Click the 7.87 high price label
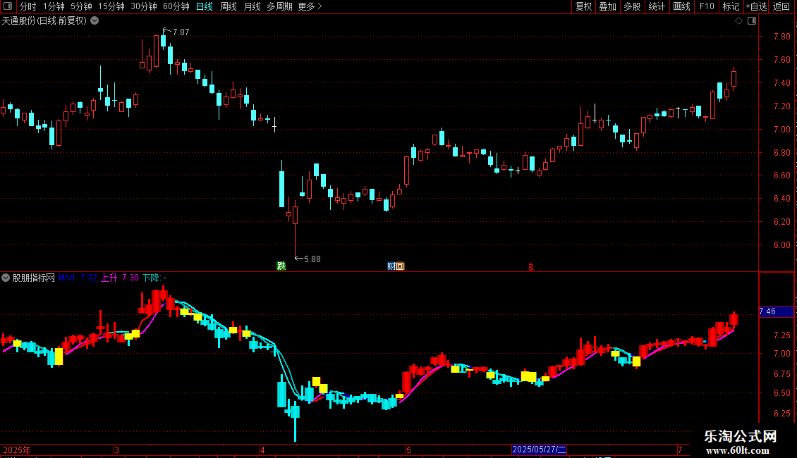 tap(181, 32)
